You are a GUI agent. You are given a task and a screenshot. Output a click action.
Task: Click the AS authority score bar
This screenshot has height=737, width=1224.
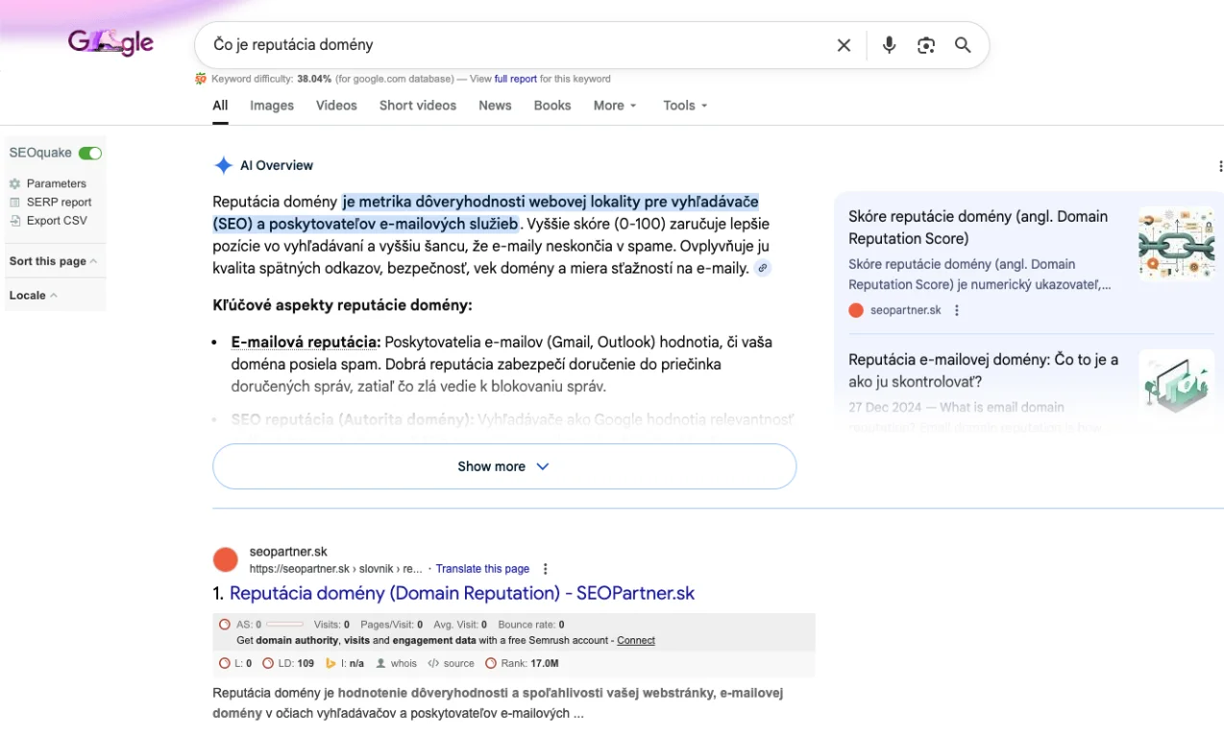(284, 625)
